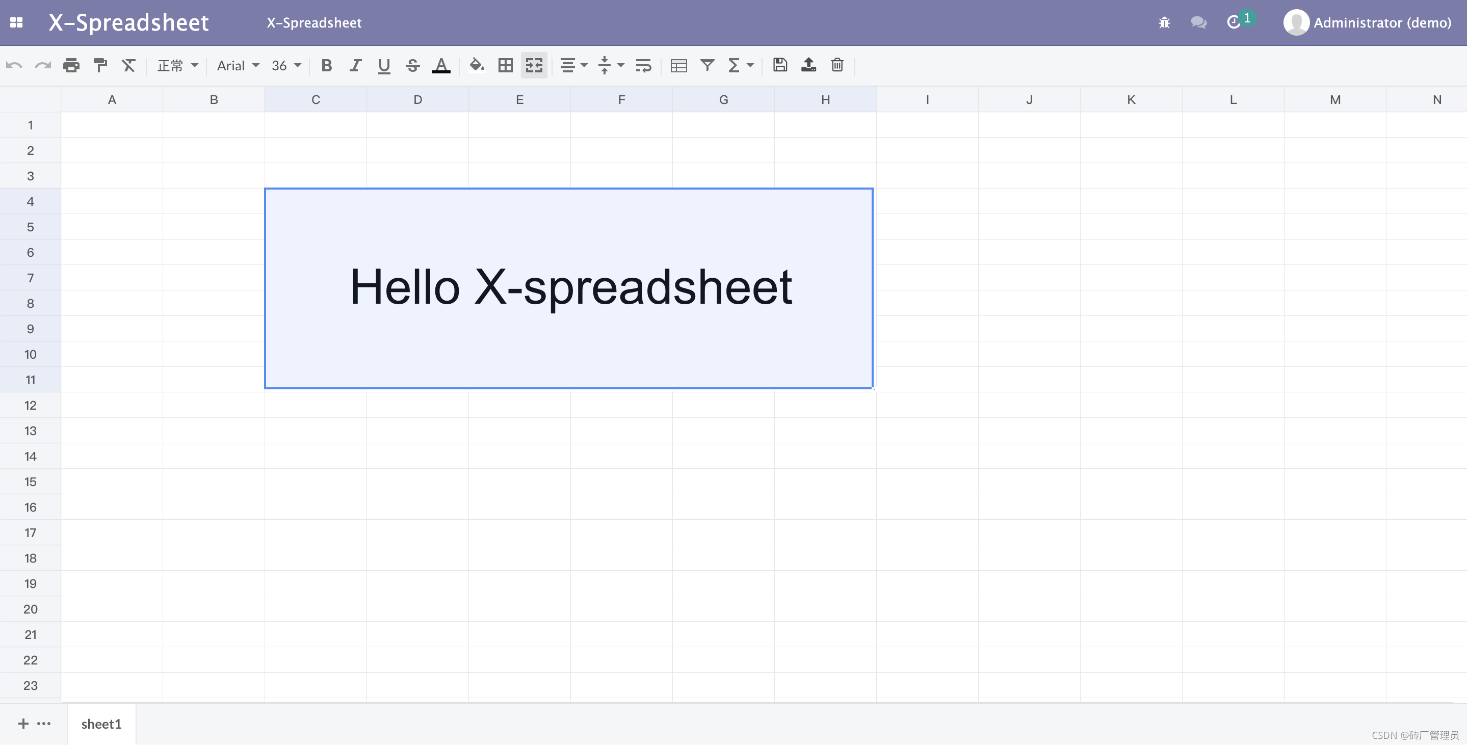This screenshot has width=1467, height=745.
Task: Toggle italic text style
Action: click(x=355, y=65)
